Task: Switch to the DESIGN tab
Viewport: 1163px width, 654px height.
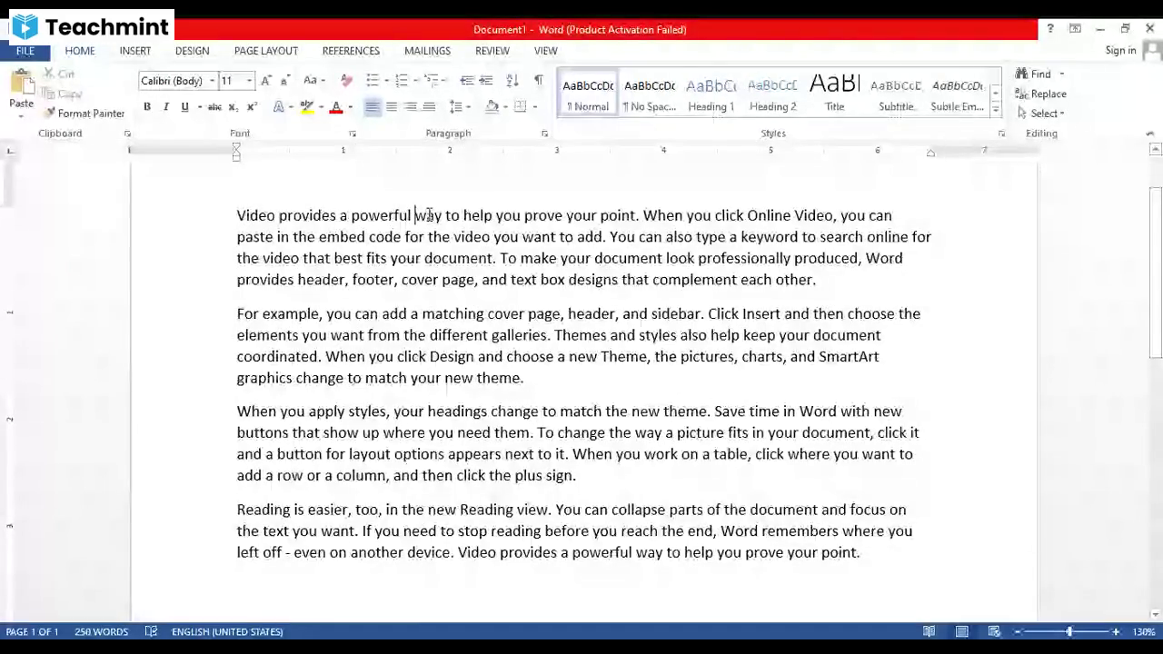Action: [192, 51]
